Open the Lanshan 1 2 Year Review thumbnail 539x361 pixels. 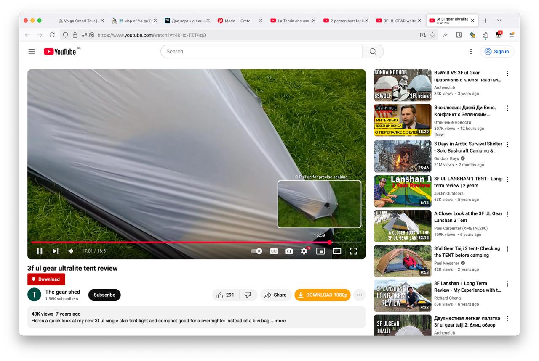pyautogui.click(x=403, y=191)
